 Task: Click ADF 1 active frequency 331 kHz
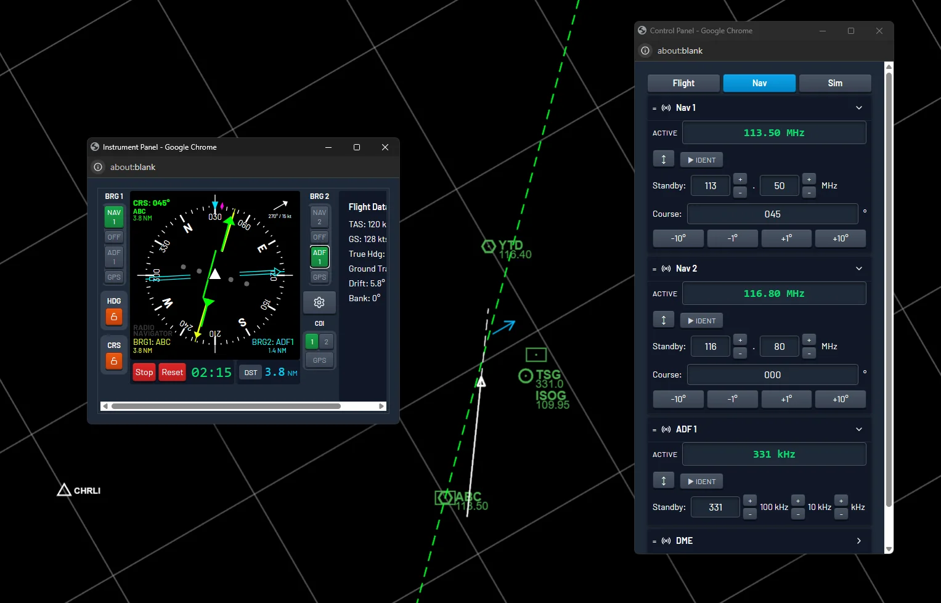[x=774, y=454]
